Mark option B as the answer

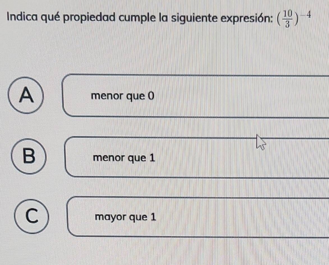pos(29,156)
